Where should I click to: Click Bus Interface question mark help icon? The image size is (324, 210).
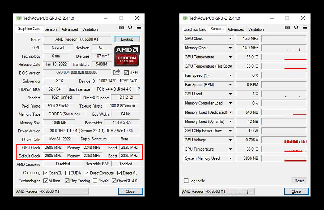(139, 89)
